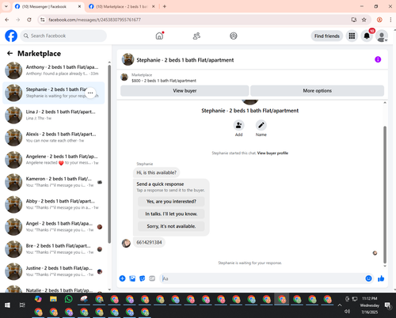Open the Friends icon in top navigation

[x=196, y=36]
